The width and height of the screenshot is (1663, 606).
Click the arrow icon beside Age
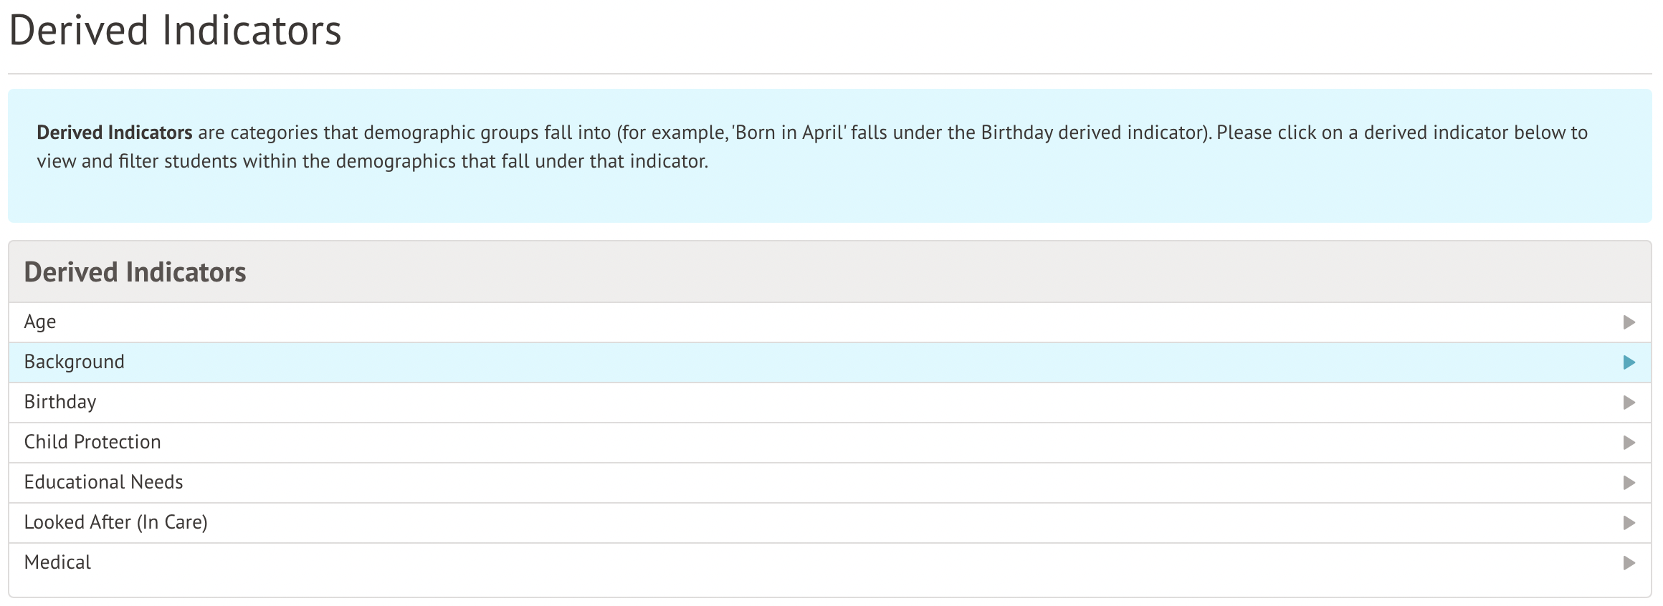pos(1629,322)
